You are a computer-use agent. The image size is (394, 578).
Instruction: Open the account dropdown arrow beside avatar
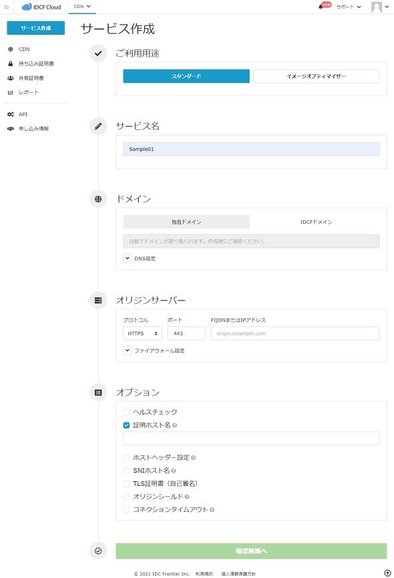coord(387,7)
